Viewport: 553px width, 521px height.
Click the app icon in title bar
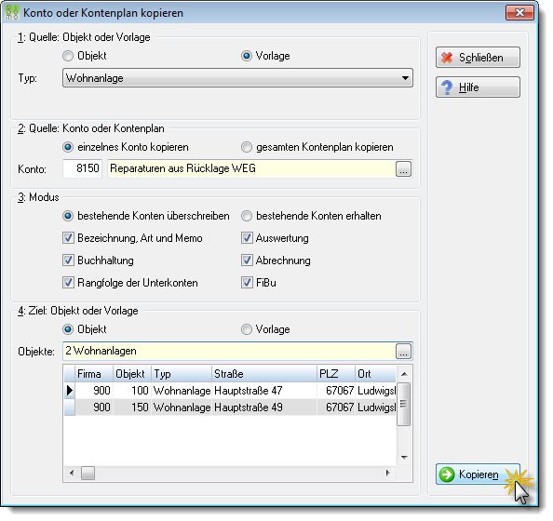[x=12, y=13]
